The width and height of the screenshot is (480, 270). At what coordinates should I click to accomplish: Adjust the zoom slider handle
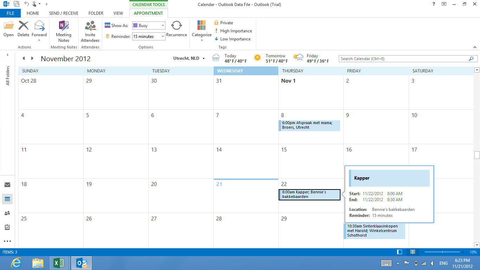(442, 252)
